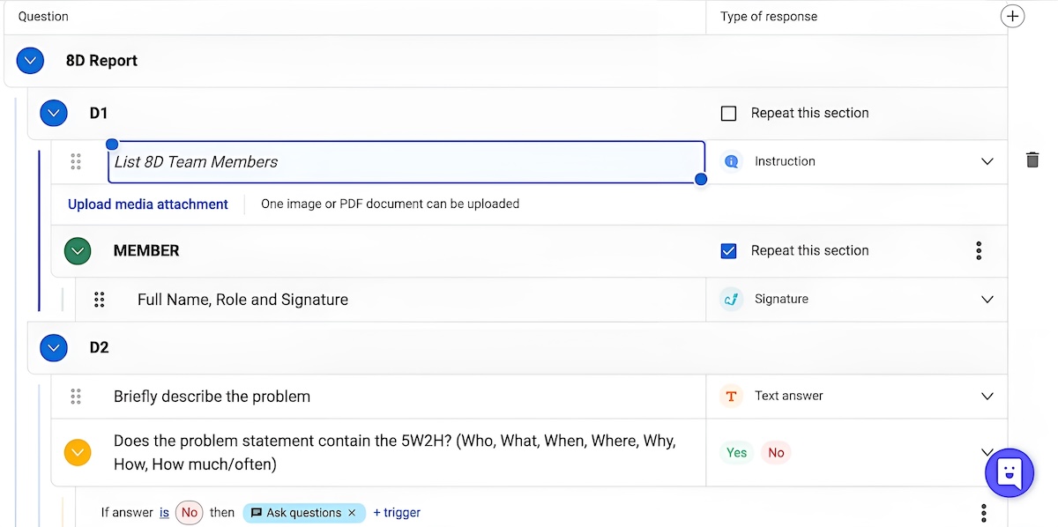Click the Upload media attachment link
The height and width of the screenshot is (527, 1058).
148,204
